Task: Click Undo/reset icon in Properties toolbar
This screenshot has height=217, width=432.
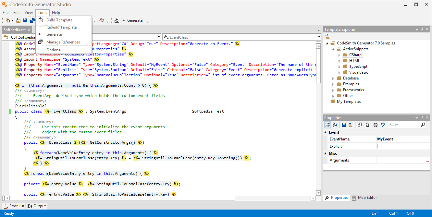Action: (x=383, y=125)
